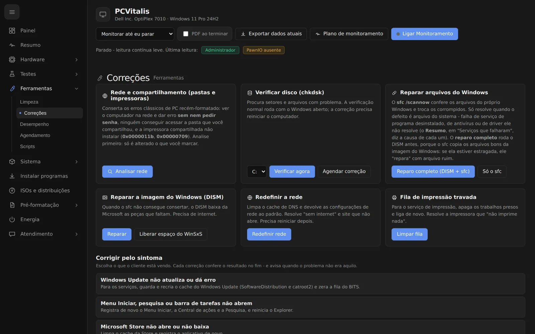
Task: Click the Pré-formatação document icon
Action: click(12, 205)
